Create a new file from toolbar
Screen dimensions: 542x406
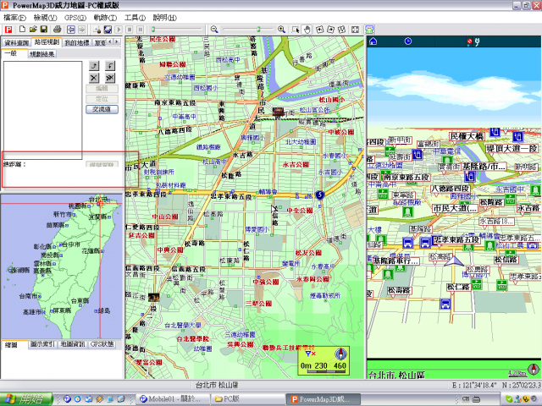pos(22,30)
